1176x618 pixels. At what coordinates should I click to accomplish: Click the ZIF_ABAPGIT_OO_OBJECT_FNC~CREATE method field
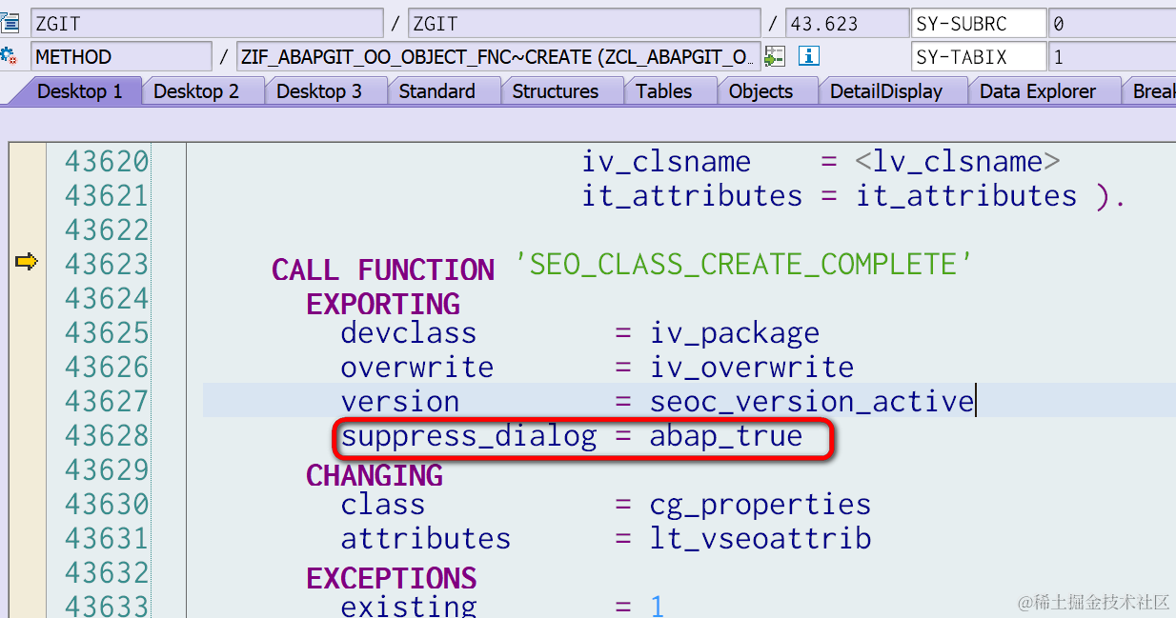498,57
